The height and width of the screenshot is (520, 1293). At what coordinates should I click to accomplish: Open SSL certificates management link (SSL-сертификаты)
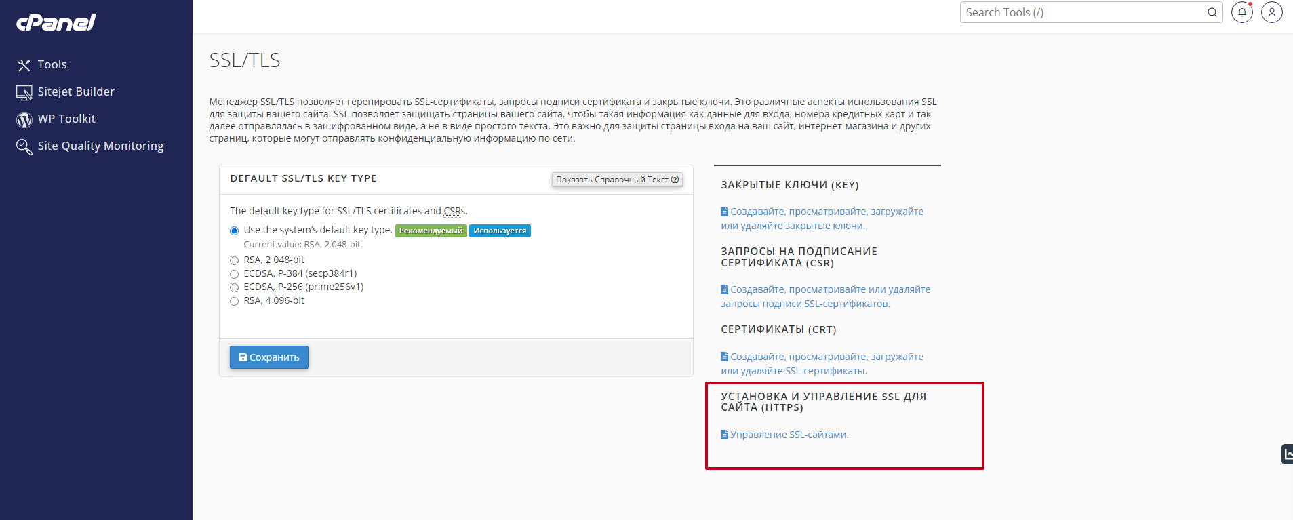coord(822,363)
